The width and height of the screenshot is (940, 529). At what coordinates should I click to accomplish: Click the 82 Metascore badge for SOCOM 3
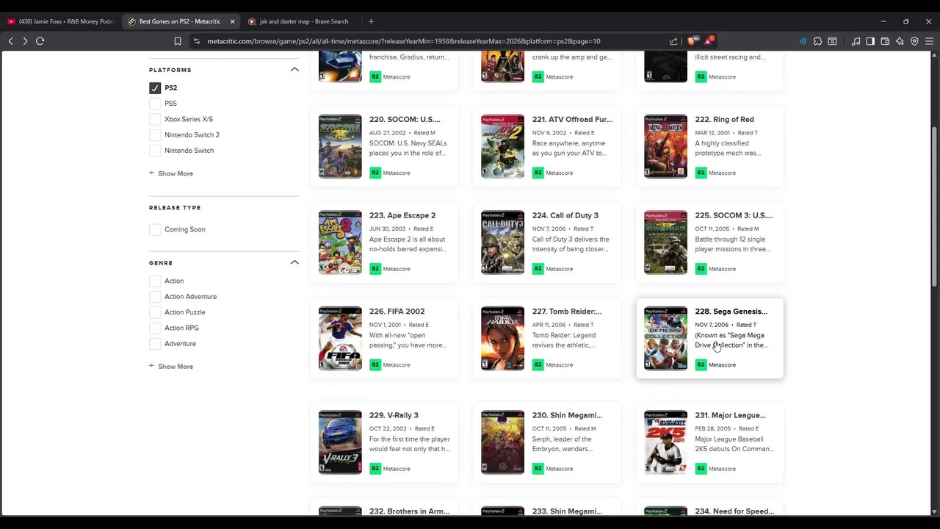[701, 269]
